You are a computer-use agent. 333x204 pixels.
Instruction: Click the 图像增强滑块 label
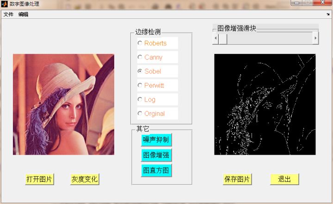point(237,28)
